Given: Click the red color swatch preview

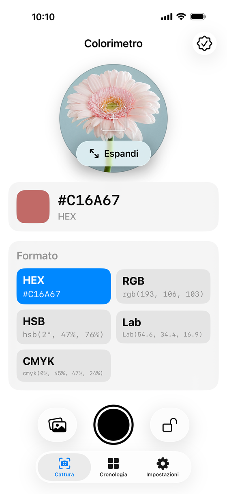Looking at the screenshot, I should coord(33,207).
